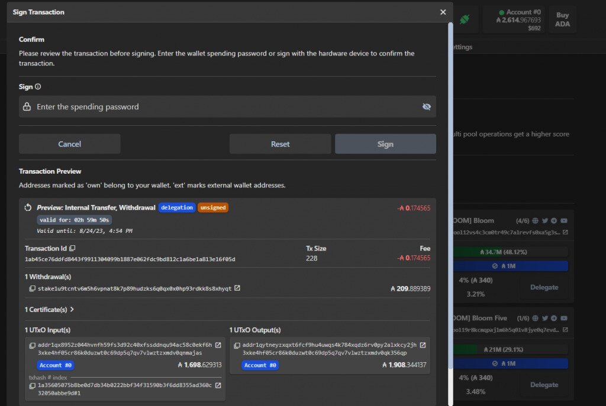This screenshot has height=406, width=606.
Task: Open the Account #0 balance selector
Action: coord(518,20)
